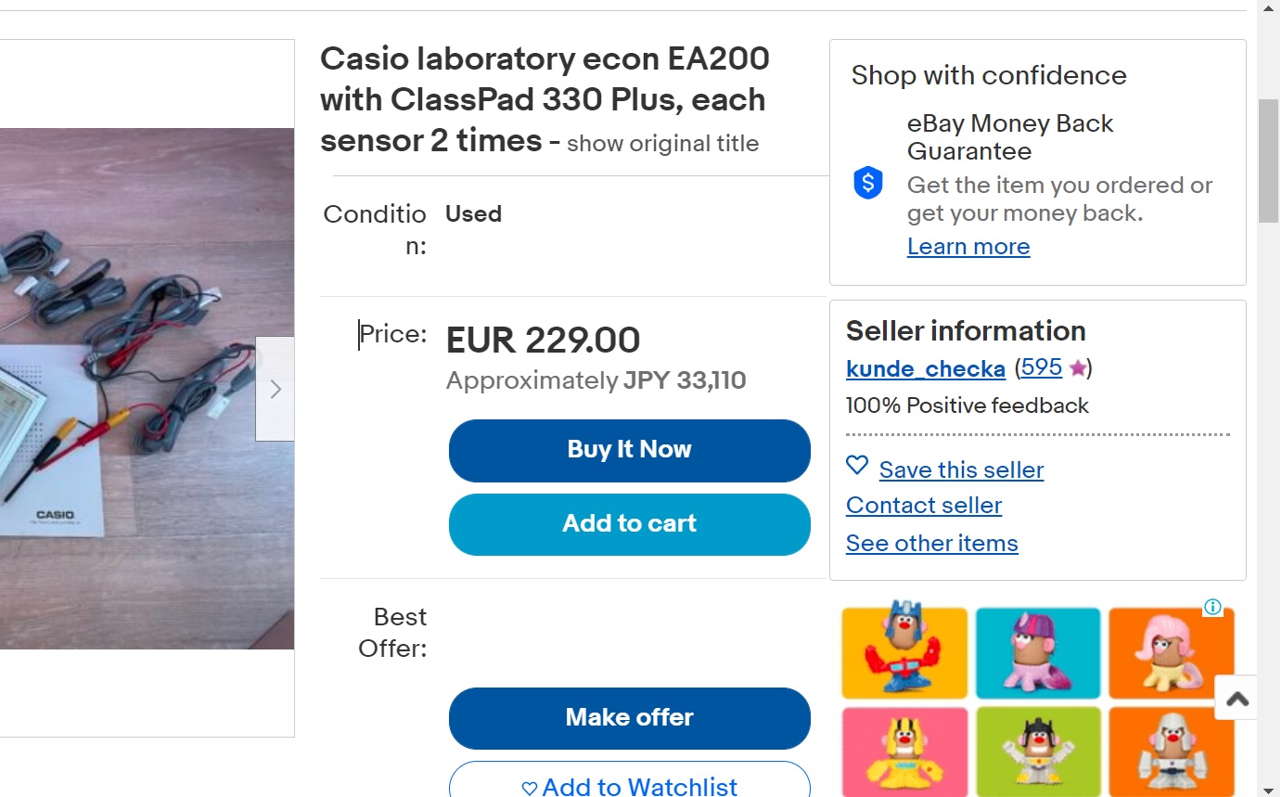The width and height of the screenshot is (1282, 797).
Task: Open the Casio product photo
Action: pos(147,389)
